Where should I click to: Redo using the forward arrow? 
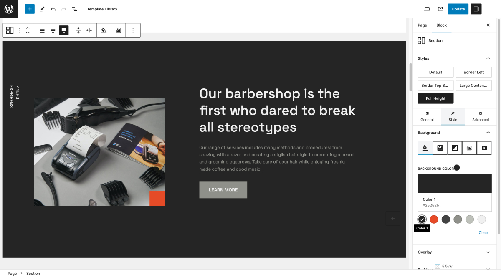tap(64, 9)
